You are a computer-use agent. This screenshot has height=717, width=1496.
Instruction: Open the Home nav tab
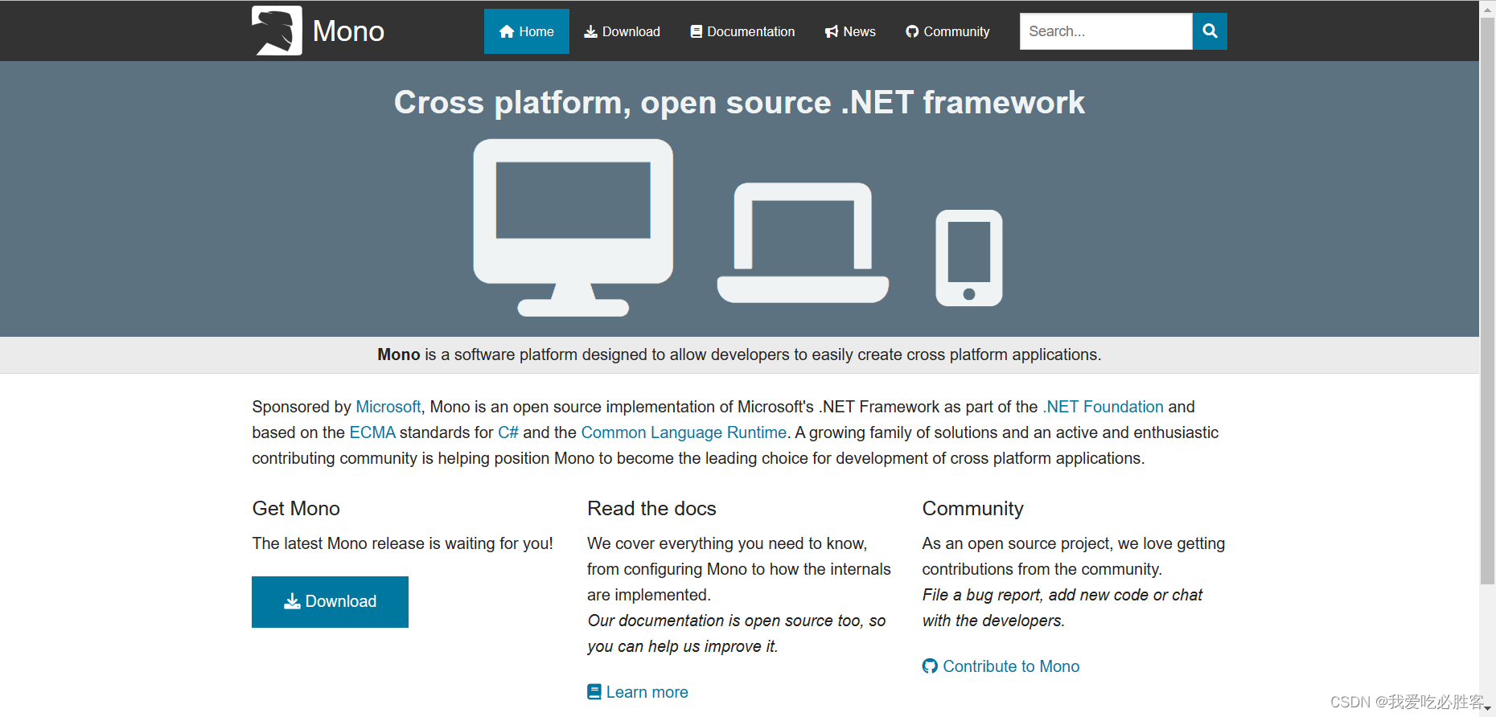tap(527, 31)
